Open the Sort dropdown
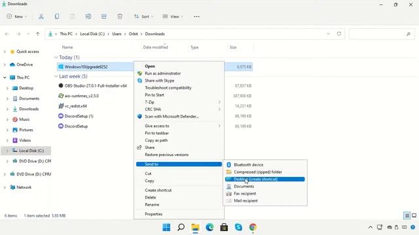 143,16
